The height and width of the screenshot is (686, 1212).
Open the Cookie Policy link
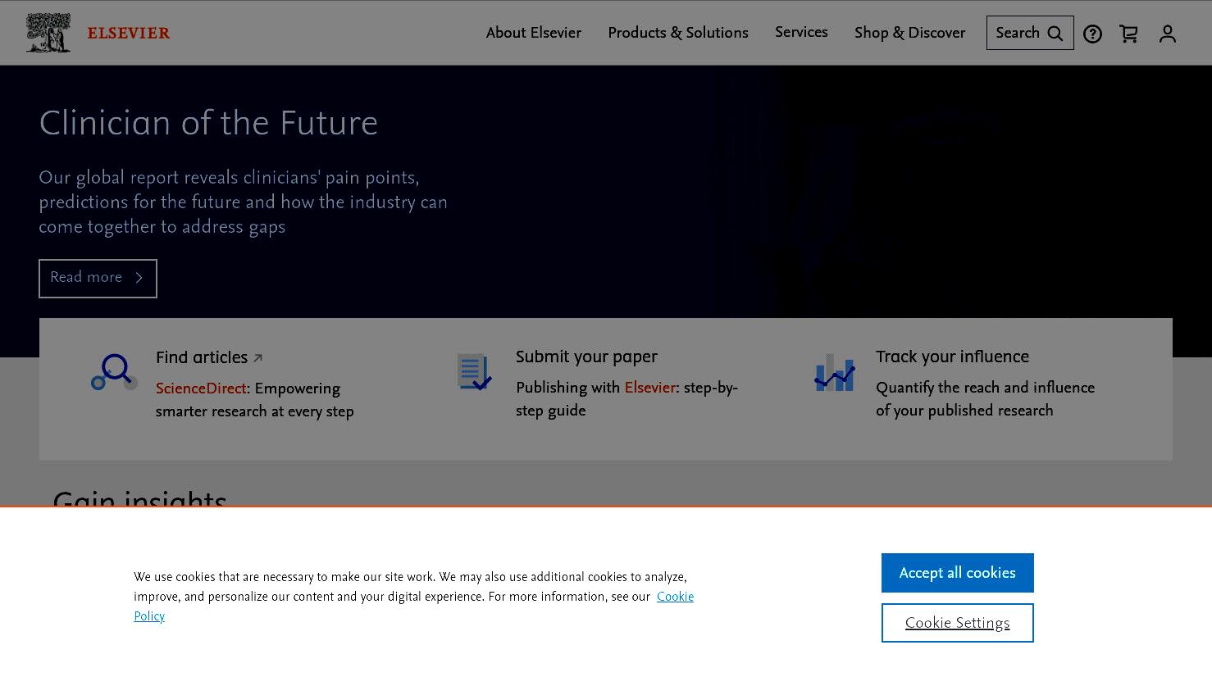(x=675, y=597)
